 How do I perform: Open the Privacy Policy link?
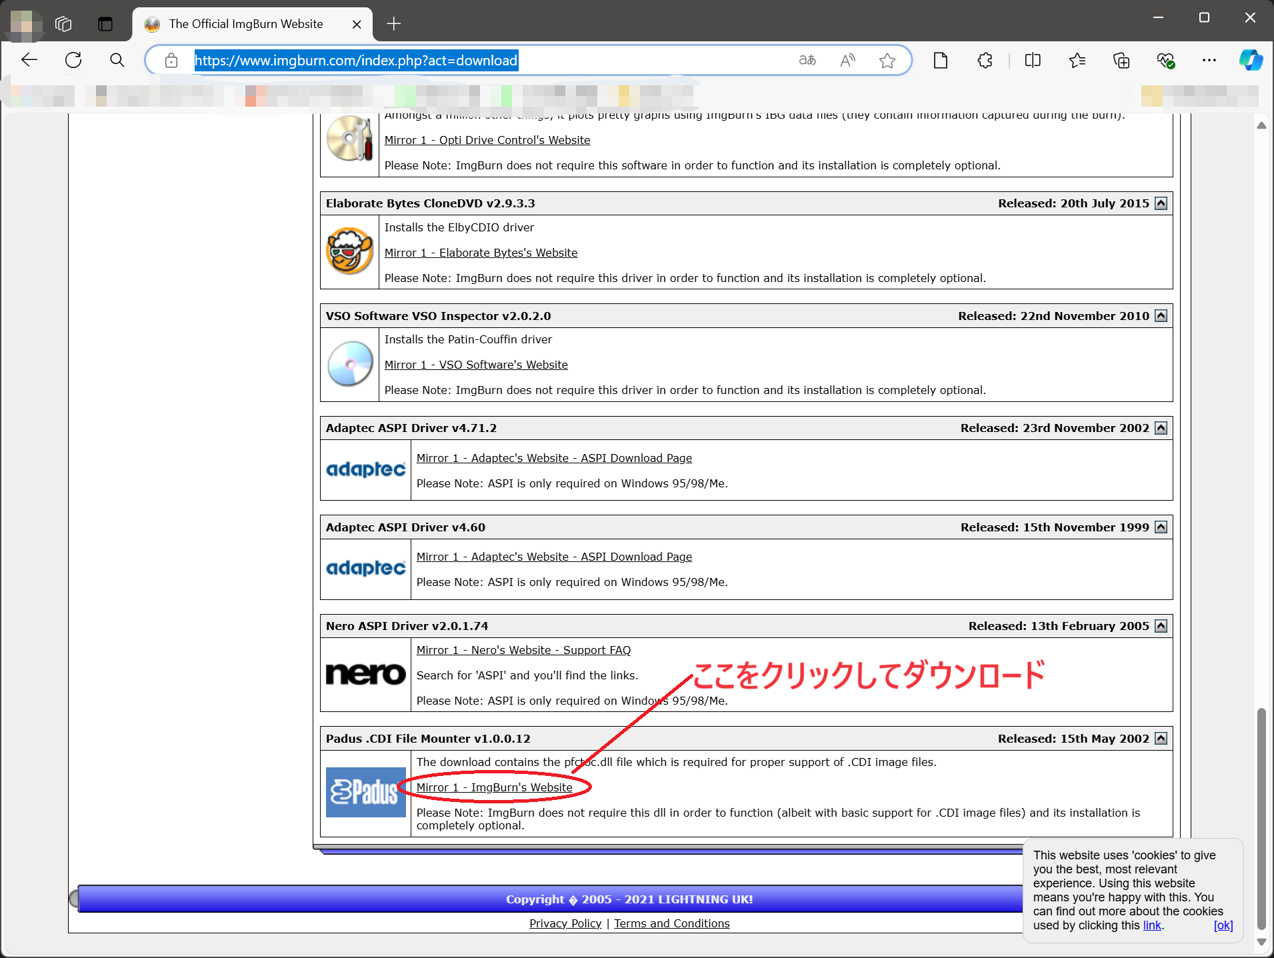click(565, 923)
